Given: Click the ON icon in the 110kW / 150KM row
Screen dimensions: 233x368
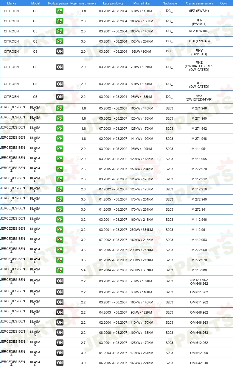Looking at the screenshot, I should click(60, 322).
